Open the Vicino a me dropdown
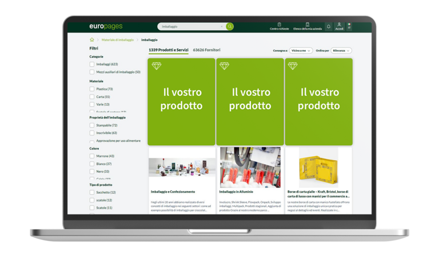Screen dimensions: 439x257 pyautogui.click(x=301, y=51)
